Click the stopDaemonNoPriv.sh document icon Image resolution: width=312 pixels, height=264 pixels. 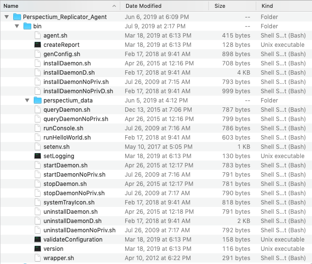38,193
